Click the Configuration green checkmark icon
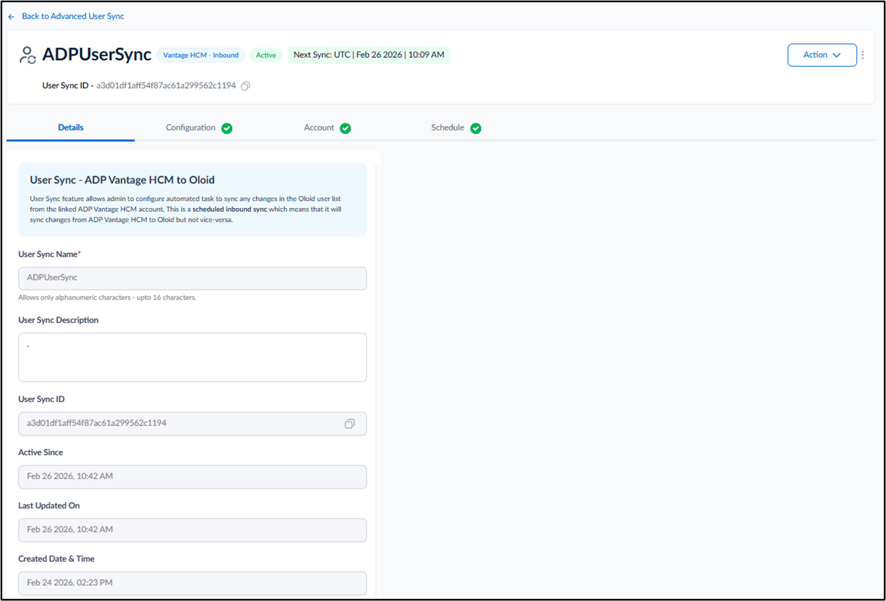 227,128
